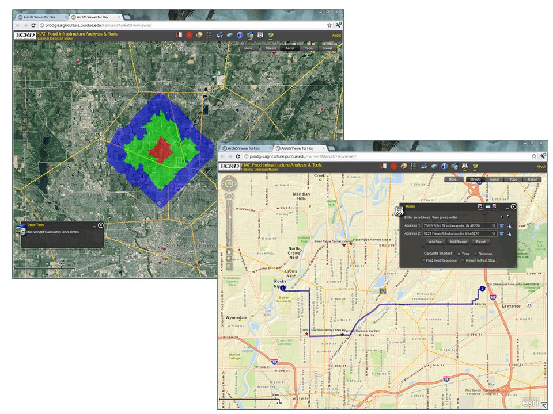This screenshot has height=414, width=553.
Task: Open More... basemap dropdown in back window
Action: point(249,48)
